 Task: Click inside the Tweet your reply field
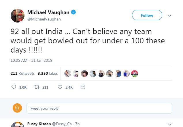pyautogui.click(x=99, y=109)
